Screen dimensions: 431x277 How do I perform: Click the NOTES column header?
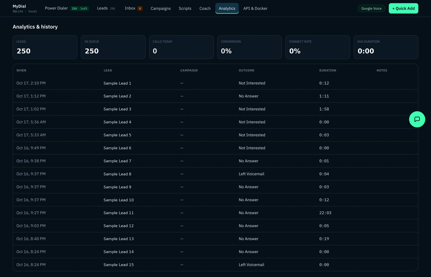coord(382,70)
